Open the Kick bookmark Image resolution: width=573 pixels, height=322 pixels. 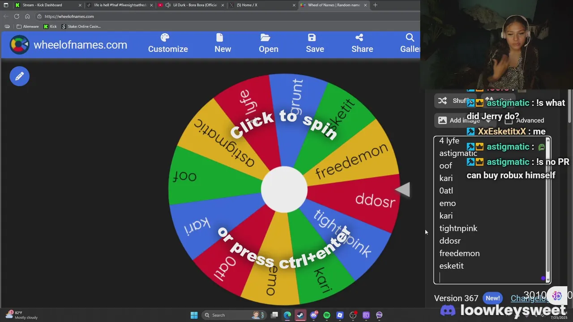pyautogui.click(x=50, y=26)
